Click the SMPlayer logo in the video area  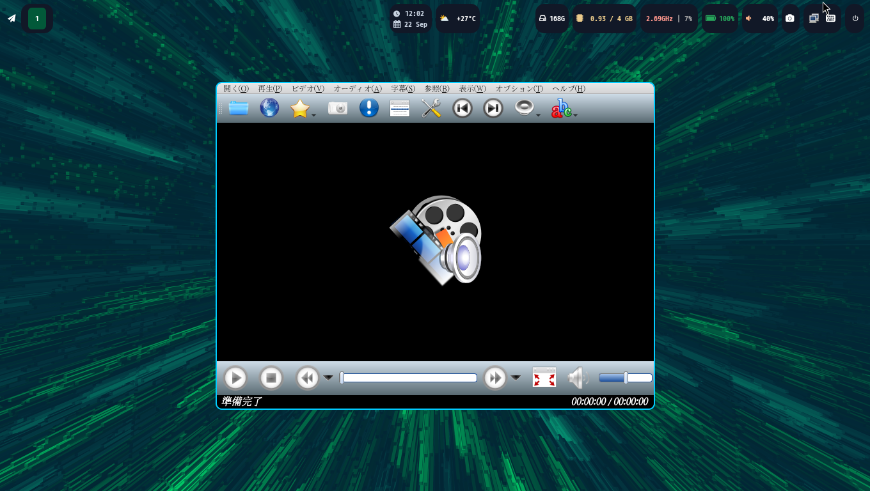(x=436, y=240)
